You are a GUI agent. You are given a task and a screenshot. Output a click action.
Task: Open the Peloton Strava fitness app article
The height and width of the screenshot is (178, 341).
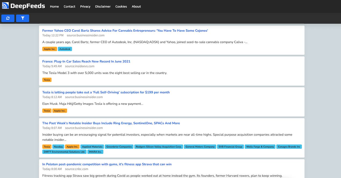107,164
